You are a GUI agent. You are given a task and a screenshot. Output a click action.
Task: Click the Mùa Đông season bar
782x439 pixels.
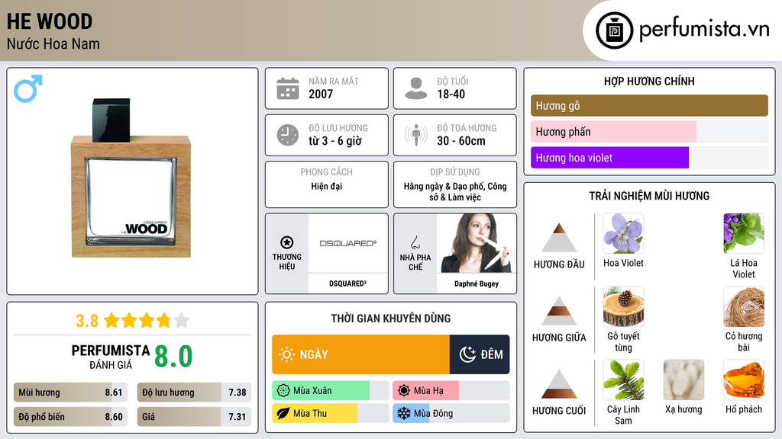click(451, 413)
